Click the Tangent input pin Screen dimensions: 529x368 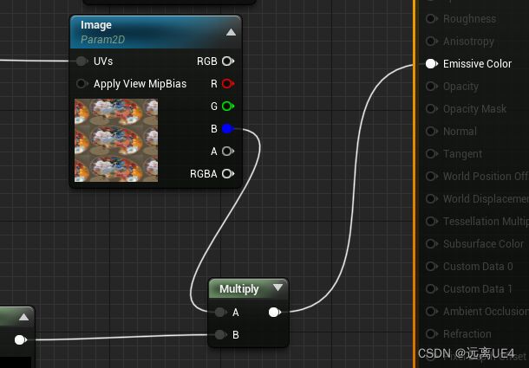click(432, 153)
